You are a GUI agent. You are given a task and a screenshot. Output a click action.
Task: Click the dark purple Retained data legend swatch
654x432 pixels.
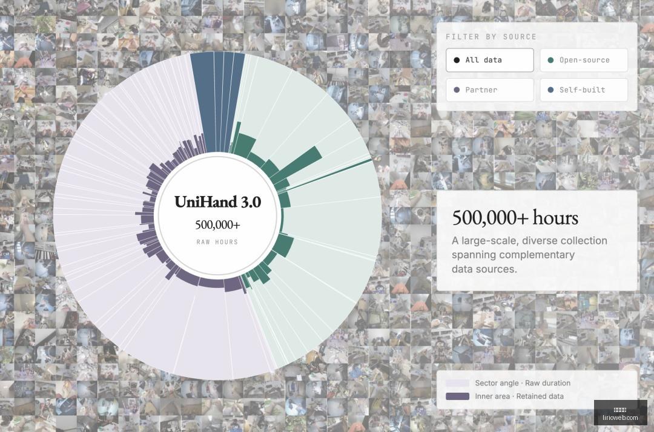[457, 396]
